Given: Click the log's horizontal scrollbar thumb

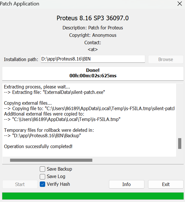Looking at the screenshot, I should 51,160.
